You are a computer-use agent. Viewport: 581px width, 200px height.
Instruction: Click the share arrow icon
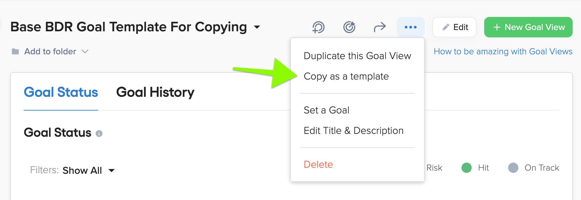tap(380, 27)
